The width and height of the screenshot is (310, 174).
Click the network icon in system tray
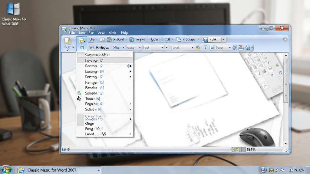pyautogui.click(x=264, y=170)
